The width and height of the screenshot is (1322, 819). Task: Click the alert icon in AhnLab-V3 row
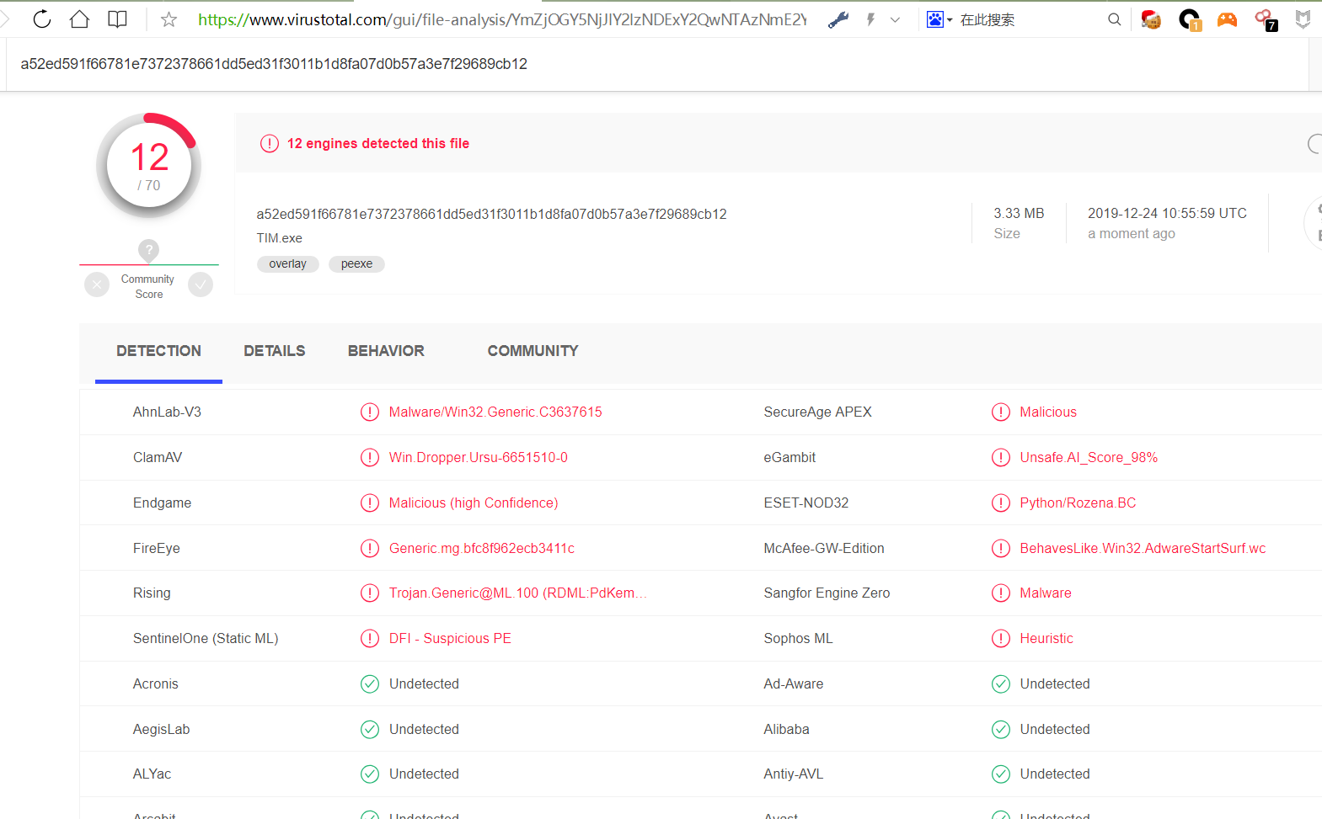(370, 412)
